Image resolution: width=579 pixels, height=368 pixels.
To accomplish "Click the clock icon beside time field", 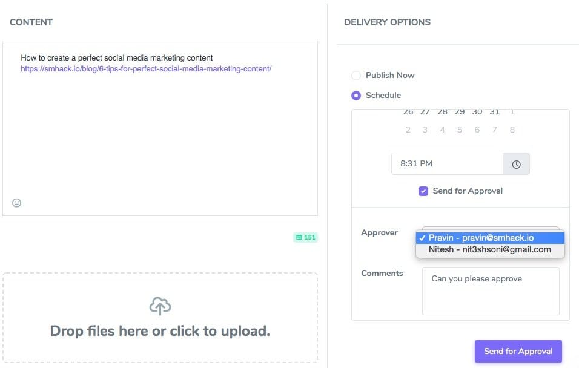I will pyautogui.click(x=516, y=164).
